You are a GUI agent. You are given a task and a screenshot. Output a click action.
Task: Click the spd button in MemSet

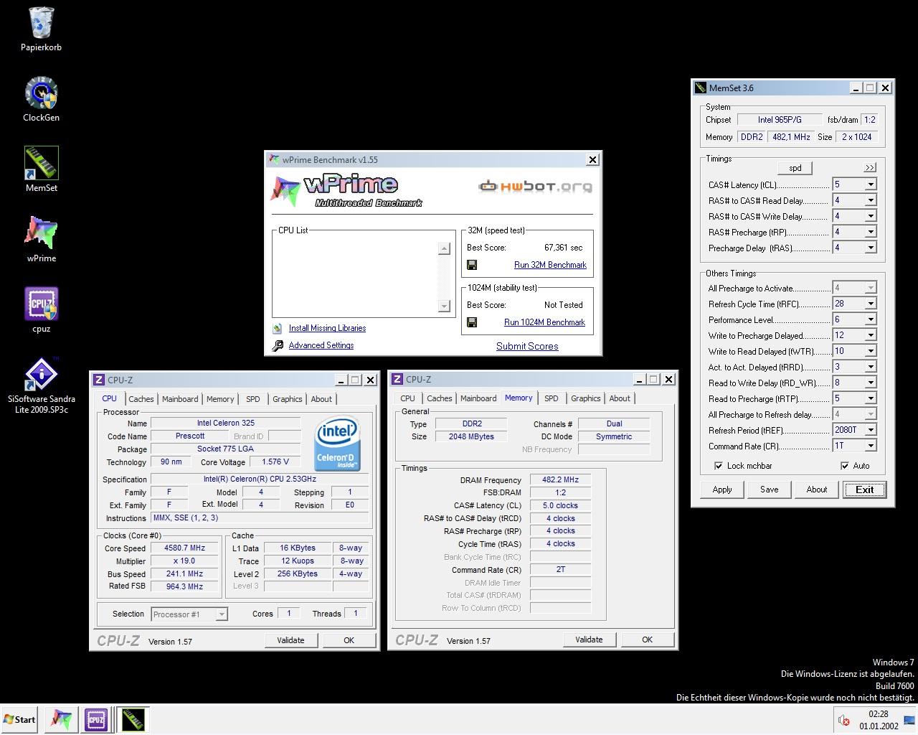click(x=795, y=168)
